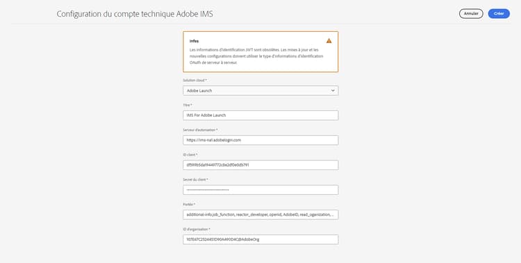This screenshot has height=263, width=521.
Task: Click the Annuler button
Action: click(x=471, y=14)
